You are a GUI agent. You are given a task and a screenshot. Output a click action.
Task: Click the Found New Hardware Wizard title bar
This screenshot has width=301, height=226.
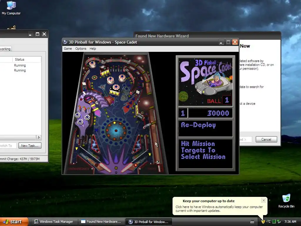click(207, 36)
